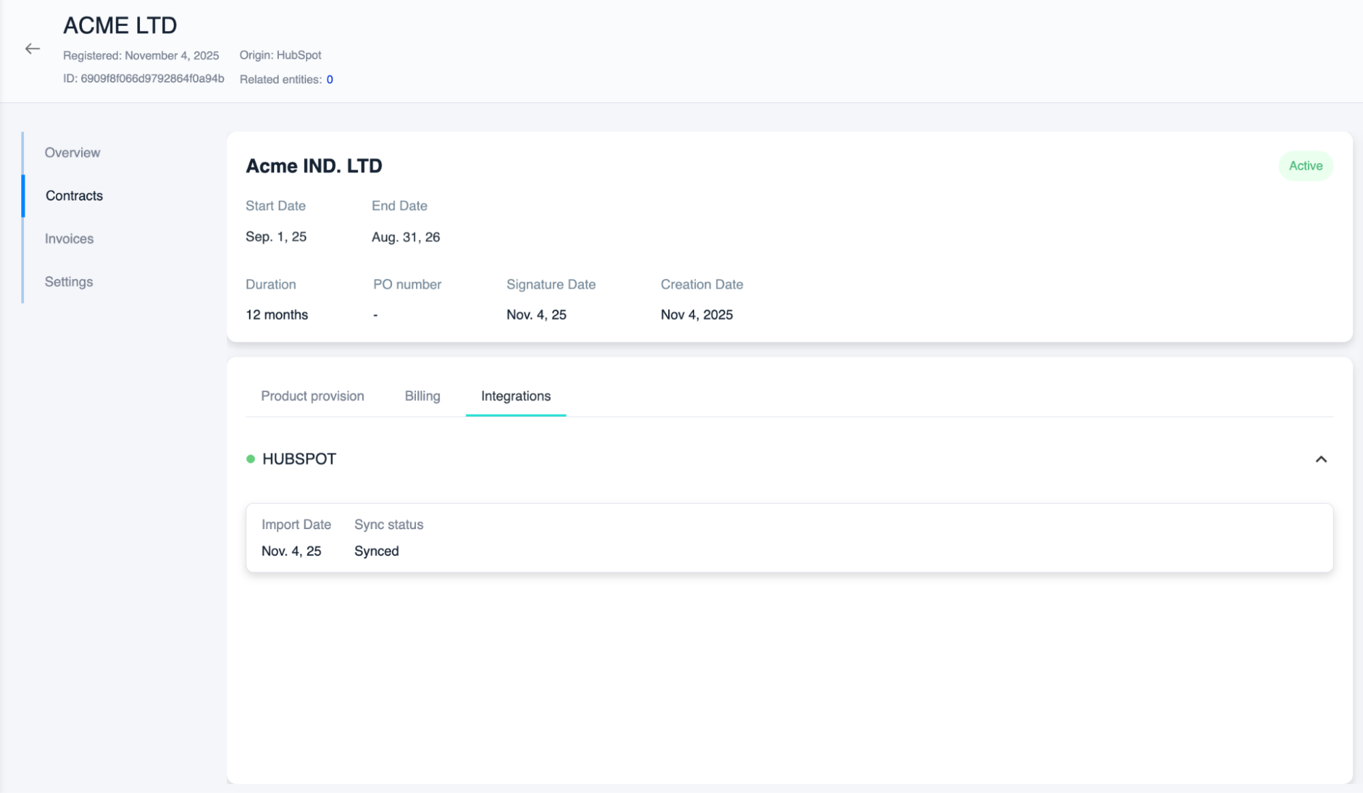Click the company ID 6909f8f066d9792864f0a94b
This screenshot has height=793, width=1363.
(152, 78)
